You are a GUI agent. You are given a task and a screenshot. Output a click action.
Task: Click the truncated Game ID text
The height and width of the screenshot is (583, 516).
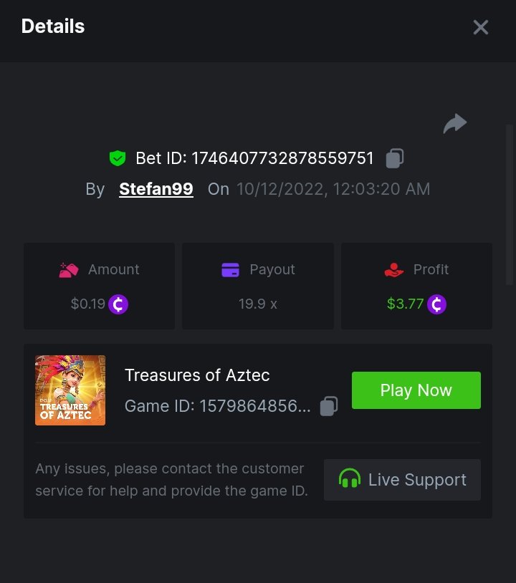click(x=218, y=406)
